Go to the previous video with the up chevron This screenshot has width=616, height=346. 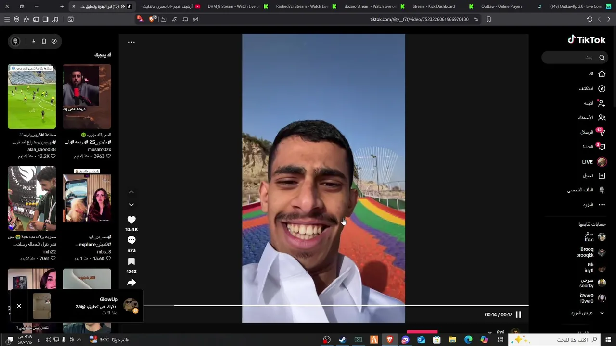pos(131,192)
